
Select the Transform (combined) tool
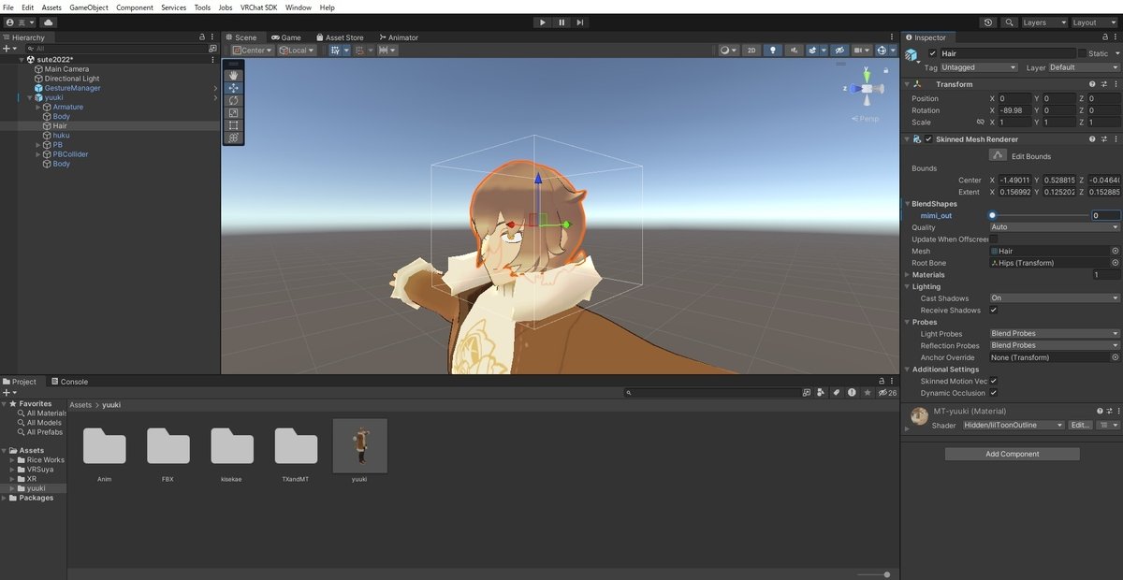(x=233, y=137)
